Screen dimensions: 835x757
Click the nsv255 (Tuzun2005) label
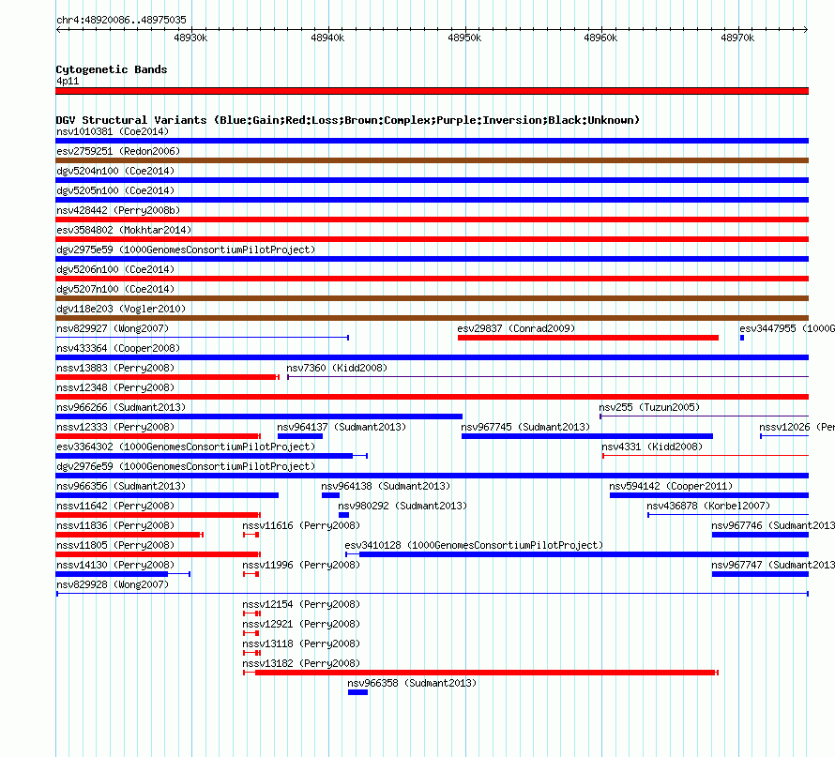coord(649,407)
